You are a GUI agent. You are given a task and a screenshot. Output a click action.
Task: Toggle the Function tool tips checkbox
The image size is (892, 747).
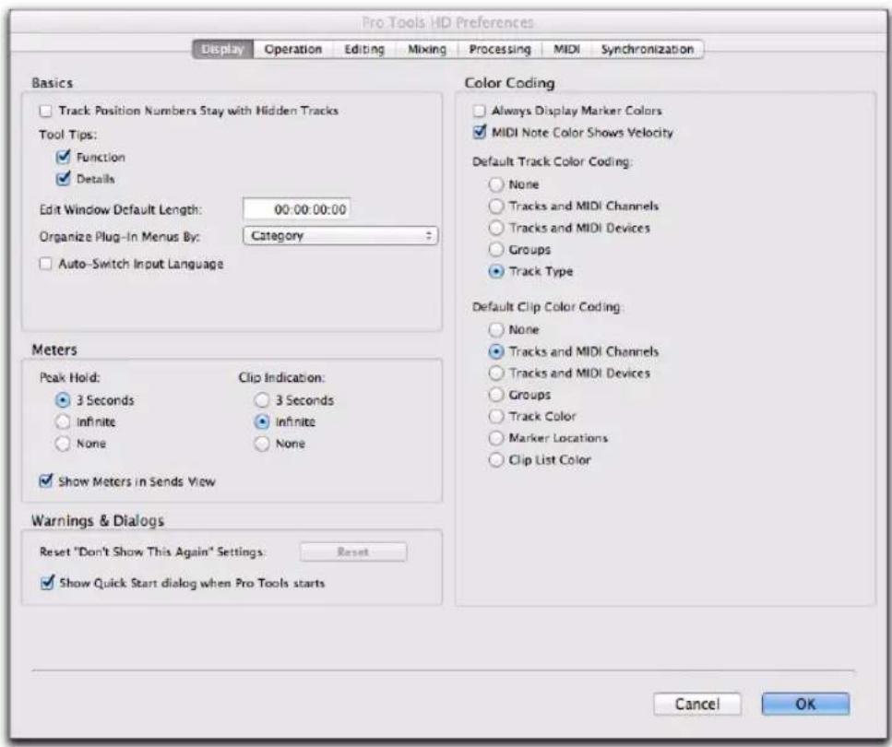(63, 157)
